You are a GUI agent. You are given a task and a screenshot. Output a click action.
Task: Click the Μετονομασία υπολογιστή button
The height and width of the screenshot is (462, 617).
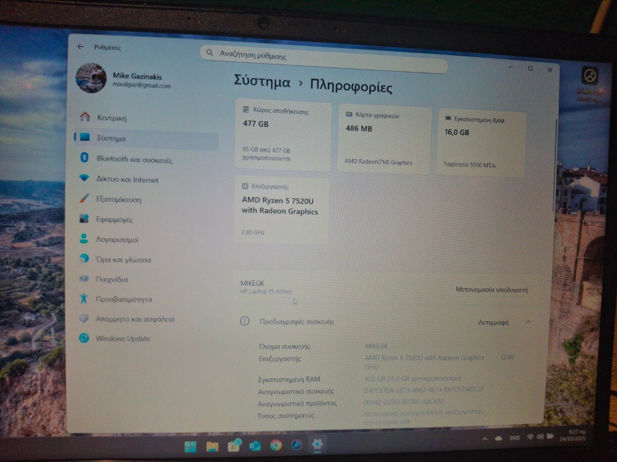491,290
